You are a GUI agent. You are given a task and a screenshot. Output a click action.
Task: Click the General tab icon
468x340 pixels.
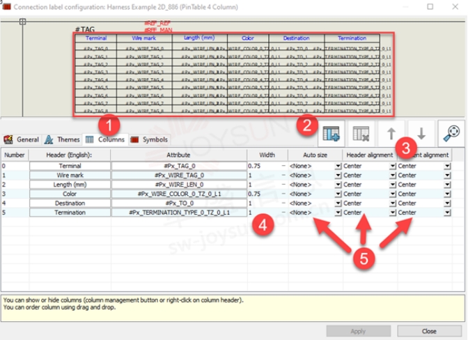point(8,139)
